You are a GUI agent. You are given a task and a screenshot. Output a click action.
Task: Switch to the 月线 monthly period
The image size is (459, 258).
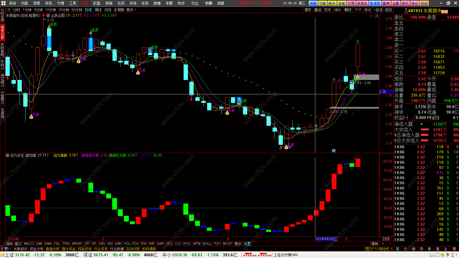pos(108,10)
